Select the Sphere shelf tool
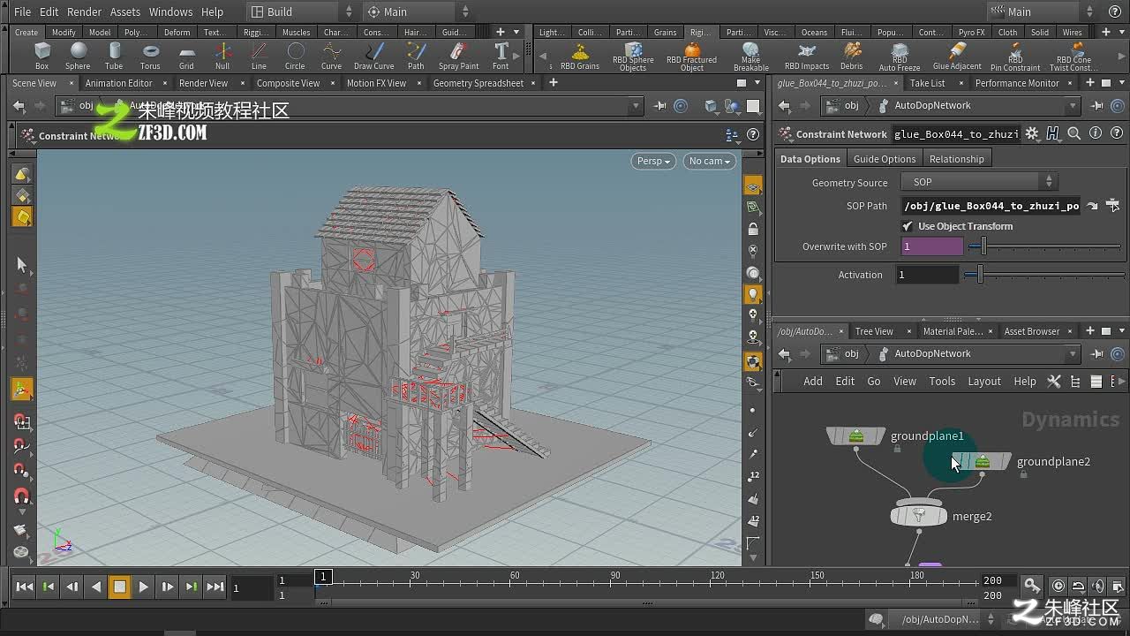The width and height of the screenshot is (1130, 636). (x=78, y=56)
